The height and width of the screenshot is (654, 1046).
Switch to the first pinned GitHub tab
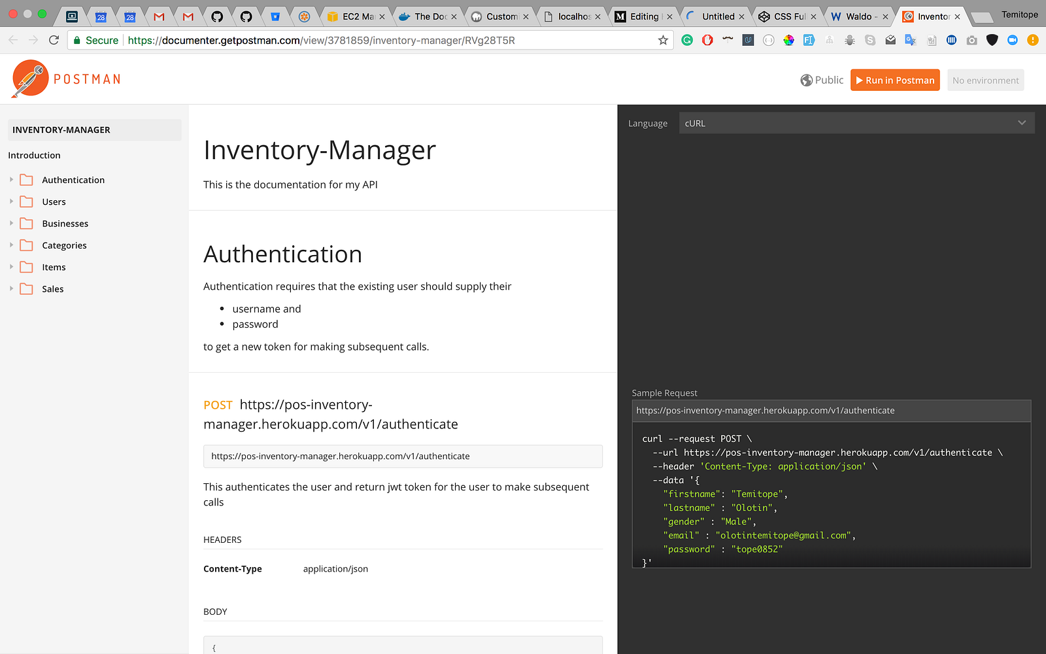[217, 16]
